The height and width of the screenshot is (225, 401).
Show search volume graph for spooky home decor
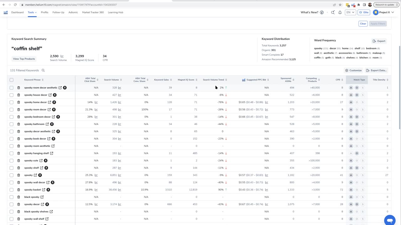click(x=120, y=102)
